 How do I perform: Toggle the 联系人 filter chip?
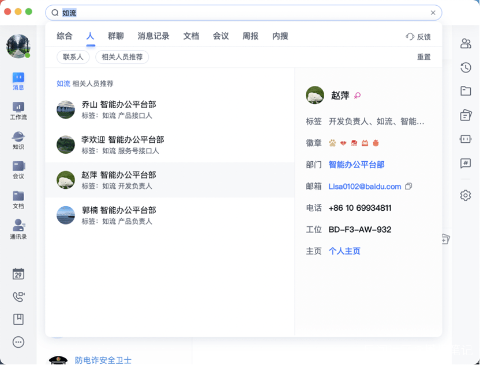pyautogui.click(x=73, y=57)
